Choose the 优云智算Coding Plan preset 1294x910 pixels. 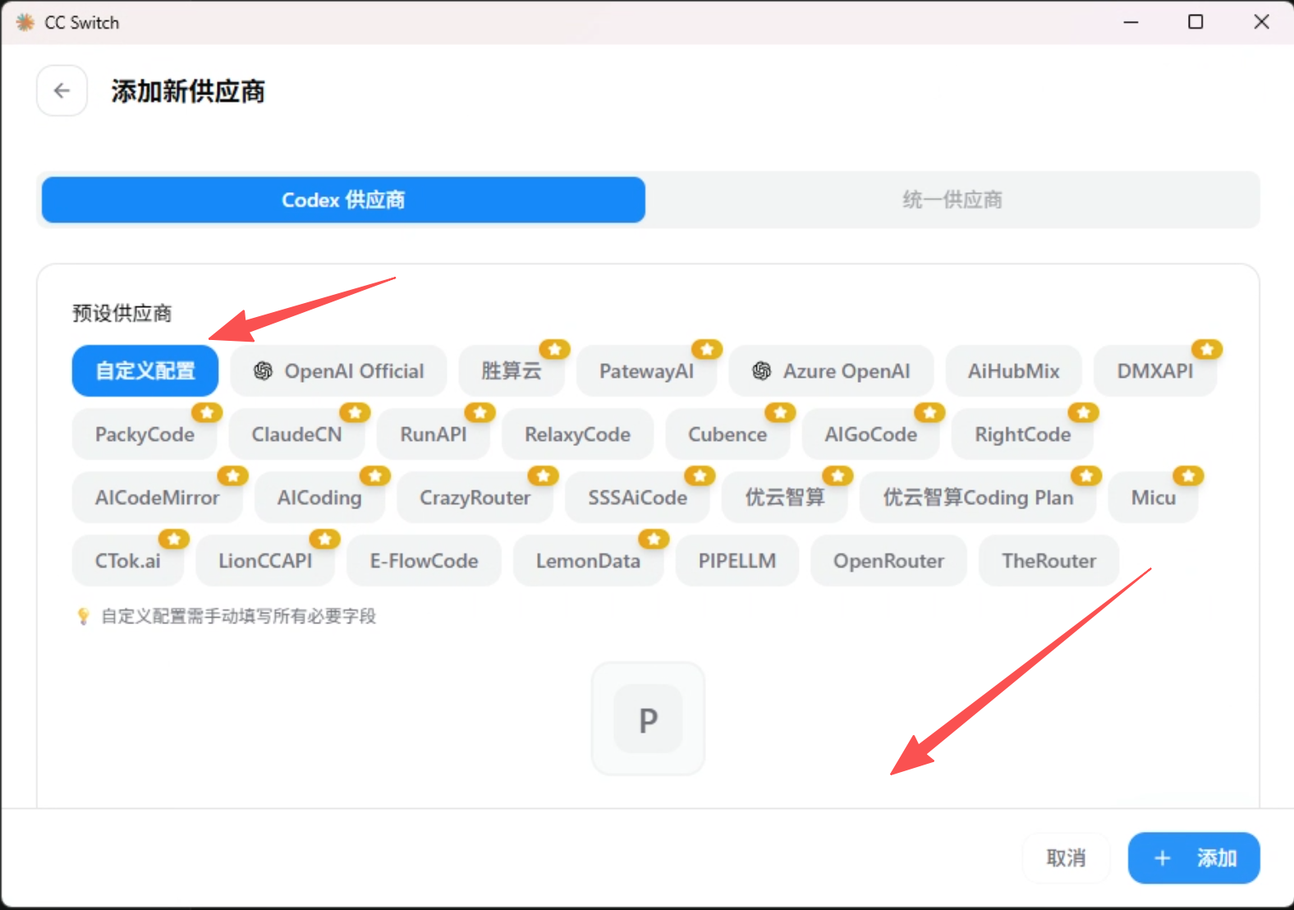(x=978, y=498)
